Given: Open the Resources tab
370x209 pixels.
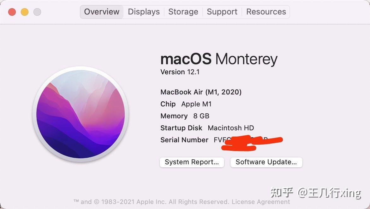Looking at the screenshot, I should 266,12.
